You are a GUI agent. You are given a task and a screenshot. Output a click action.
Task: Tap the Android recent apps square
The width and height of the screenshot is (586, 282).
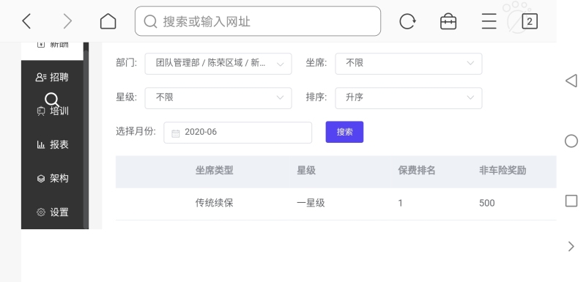(x=571, y=201)
